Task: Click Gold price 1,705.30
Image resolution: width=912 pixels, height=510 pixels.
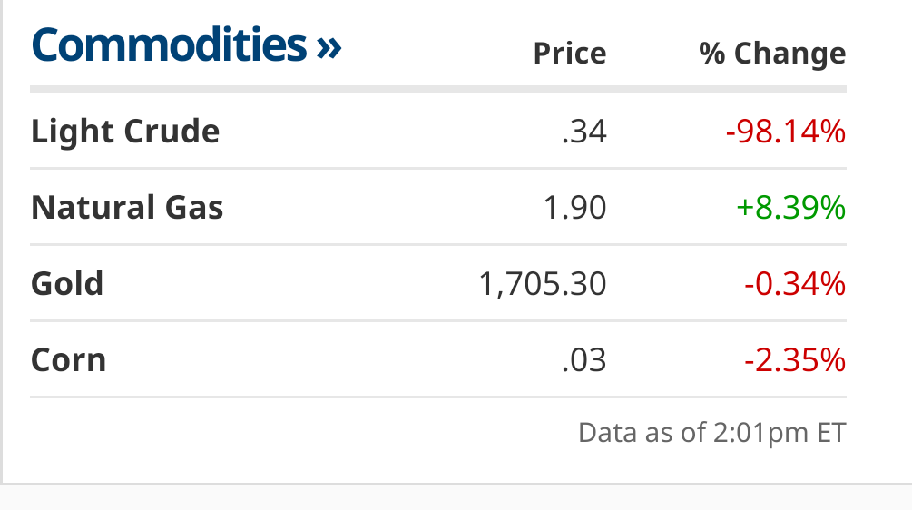Action: coord(543,284)
